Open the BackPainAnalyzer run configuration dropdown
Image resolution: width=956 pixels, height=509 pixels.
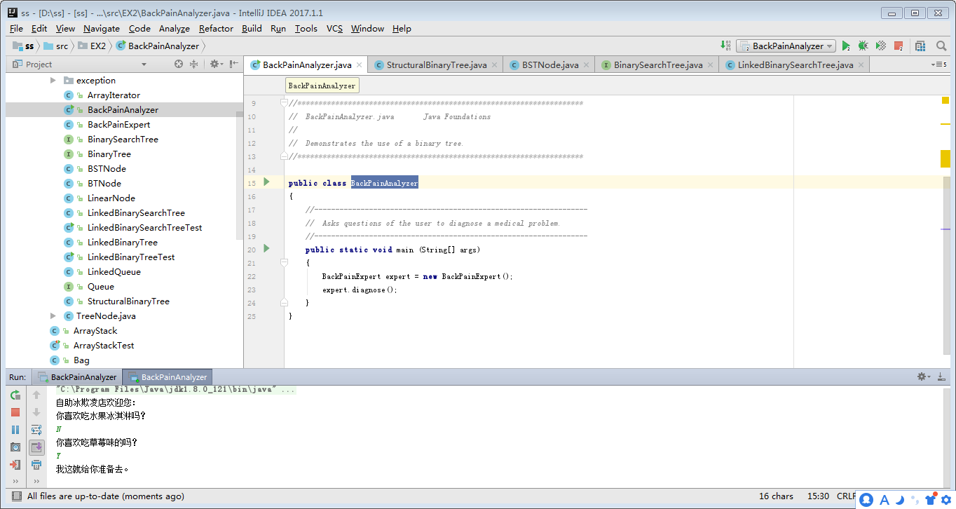786,46
